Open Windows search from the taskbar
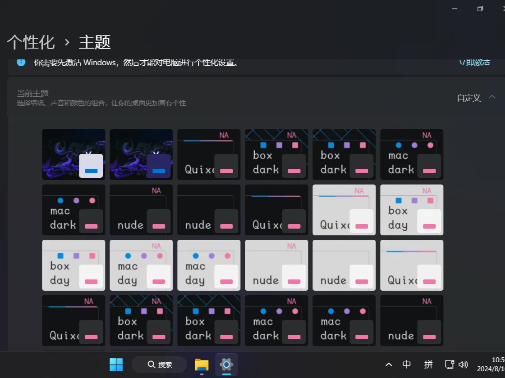Viewport: 505px width, 378px height. pos(159,364)
